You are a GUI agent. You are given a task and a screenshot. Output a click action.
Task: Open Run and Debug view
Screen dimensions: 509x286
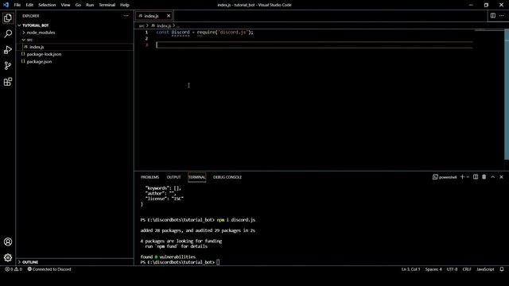click(8, 49)
